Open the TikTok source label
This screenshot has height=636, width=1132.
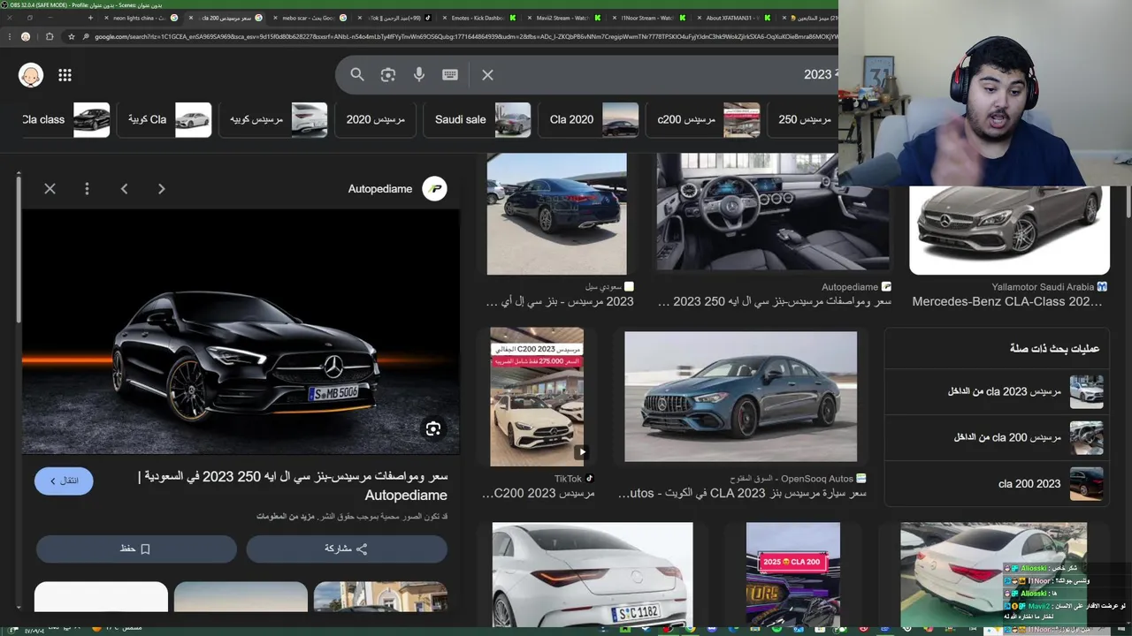[573, 479]
